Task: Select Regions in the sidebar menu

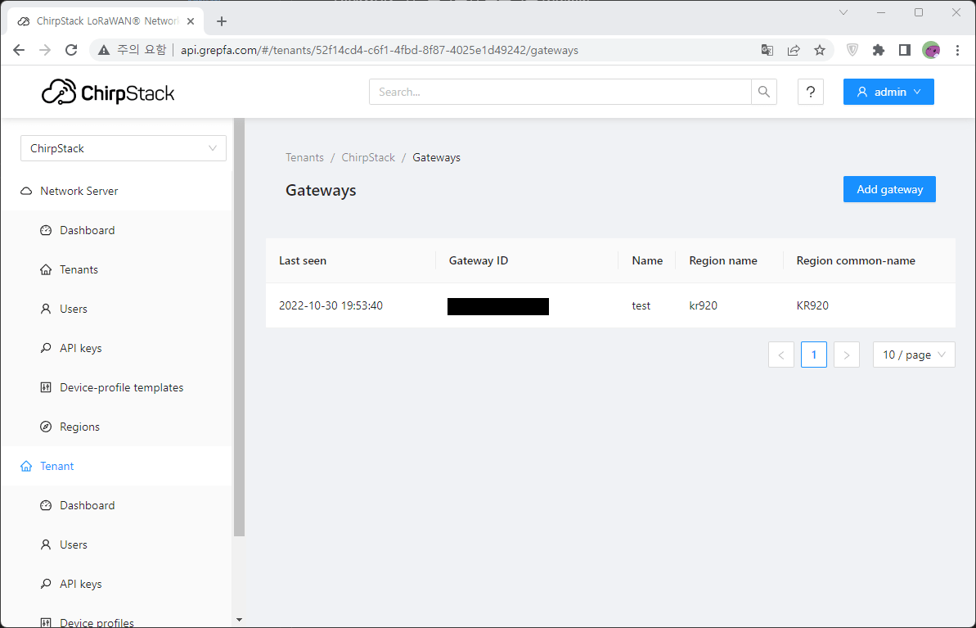Action: coord(79,427)
